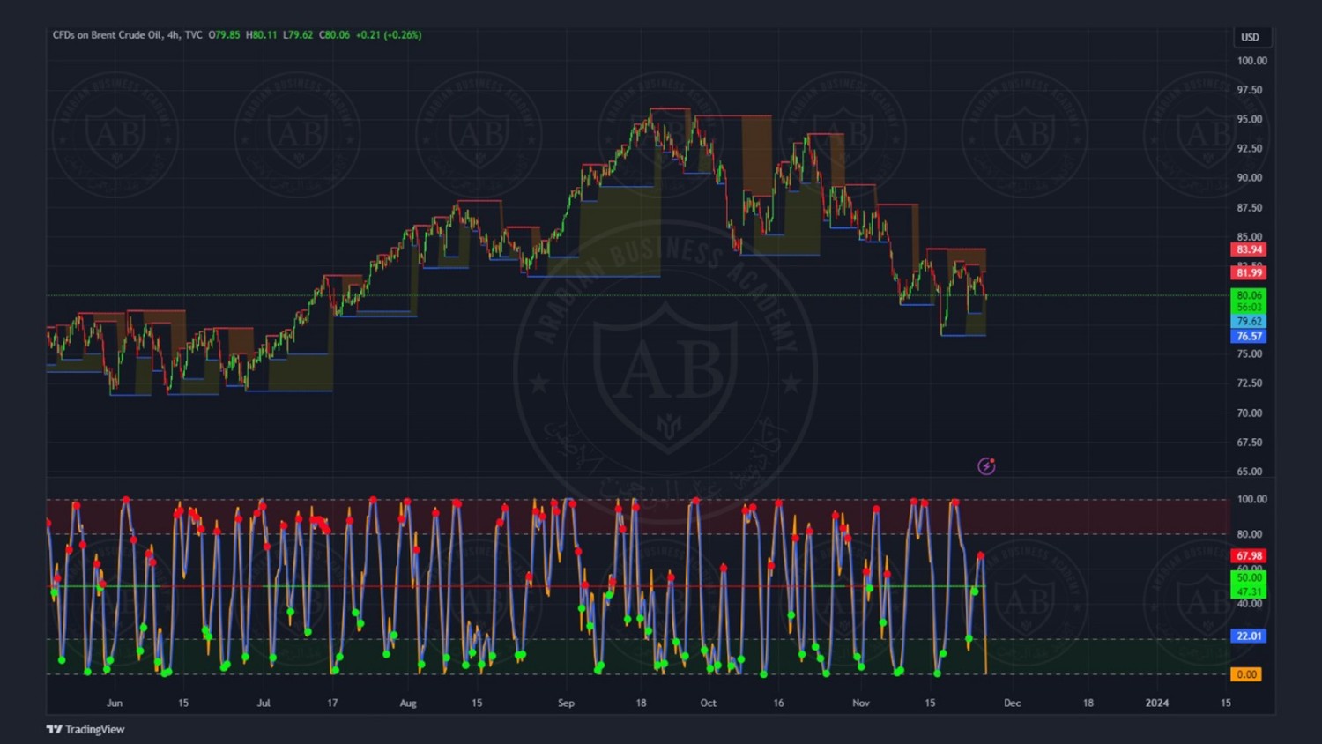The image size is (1322, 744).
Task: Click the 40.00 oscillator axis level
Action: (1251, 604)
